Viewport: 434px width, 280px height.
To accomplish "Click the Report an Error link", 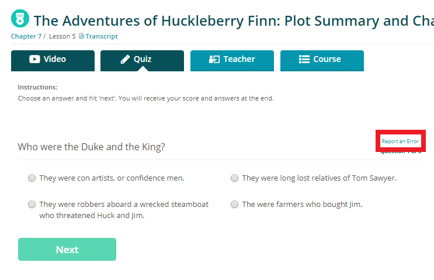I will 400,141.
